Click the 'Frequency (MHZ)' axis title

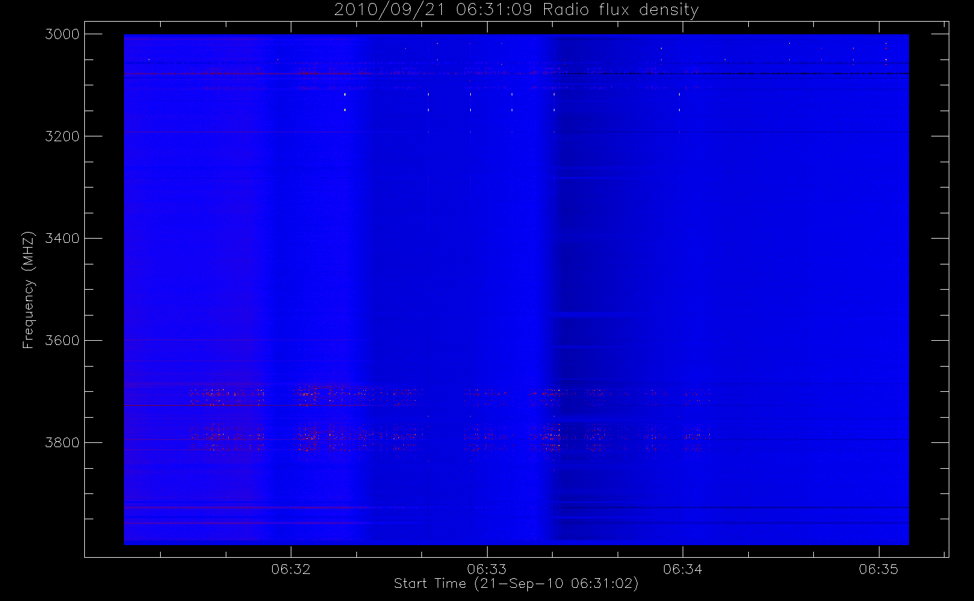pos(28,290)
